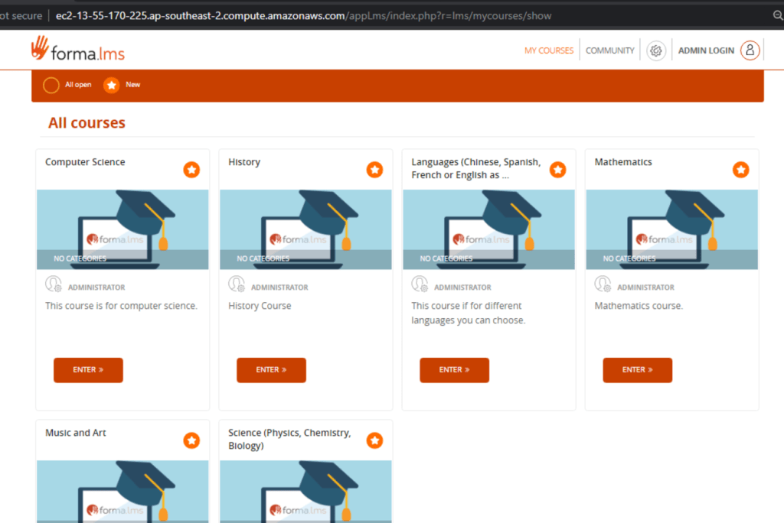
Task: Open the My Courses menu item
Action: point(548,50)
